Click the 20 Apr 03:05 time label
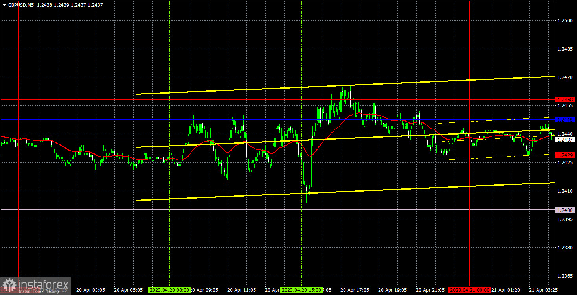 (90, 290)
